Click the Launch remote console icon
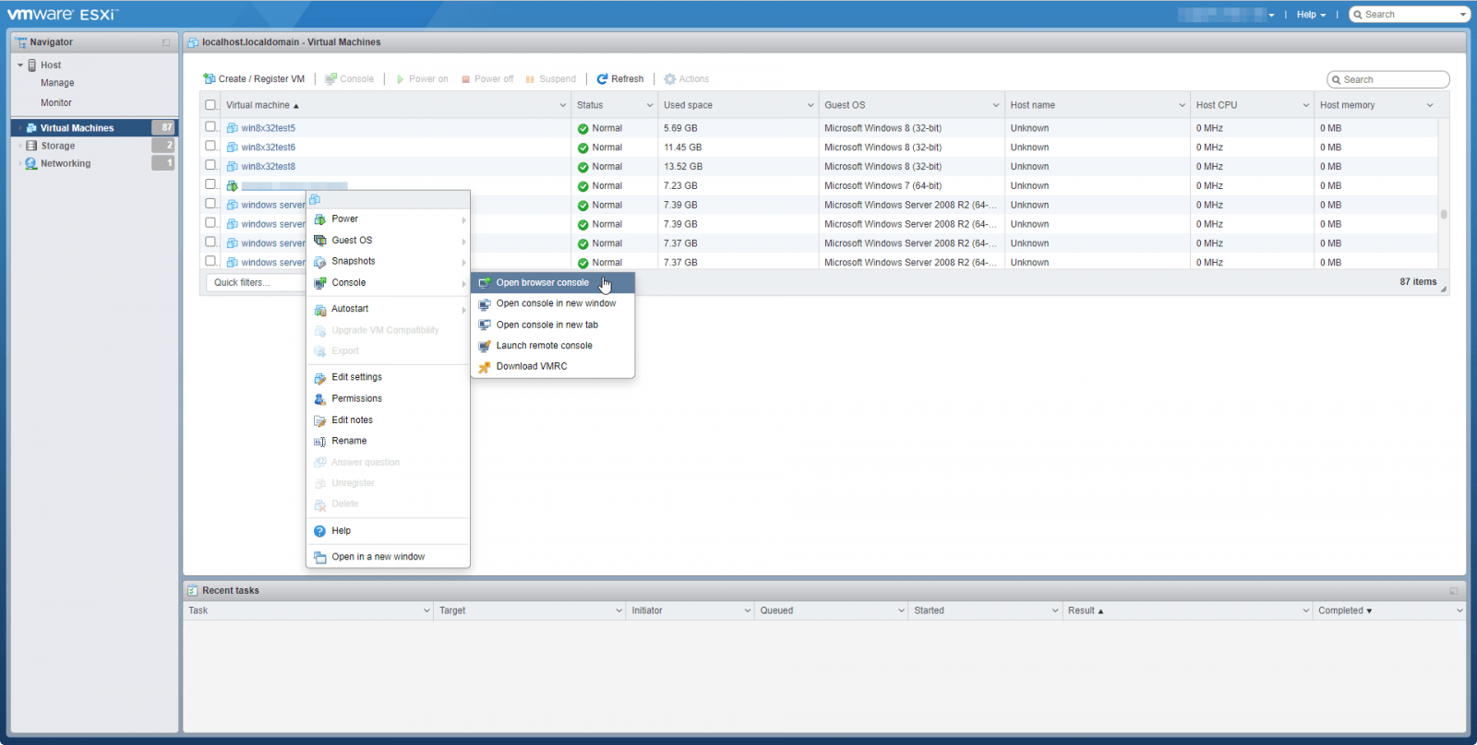 [x=485, y=346]
